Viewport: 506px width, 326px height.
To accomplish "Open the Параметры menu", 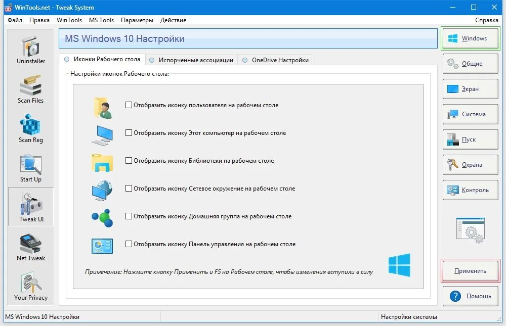I will (137, 20).
